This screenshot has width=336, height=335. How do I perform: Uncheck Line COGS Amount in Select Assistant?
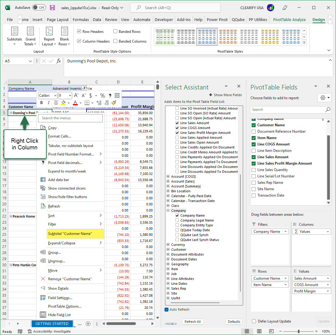[x=177, y=128]
